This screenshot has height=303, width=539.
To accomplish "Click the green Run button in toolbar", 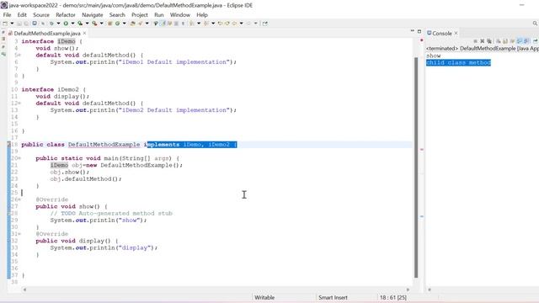I will (x=66, y=24).
